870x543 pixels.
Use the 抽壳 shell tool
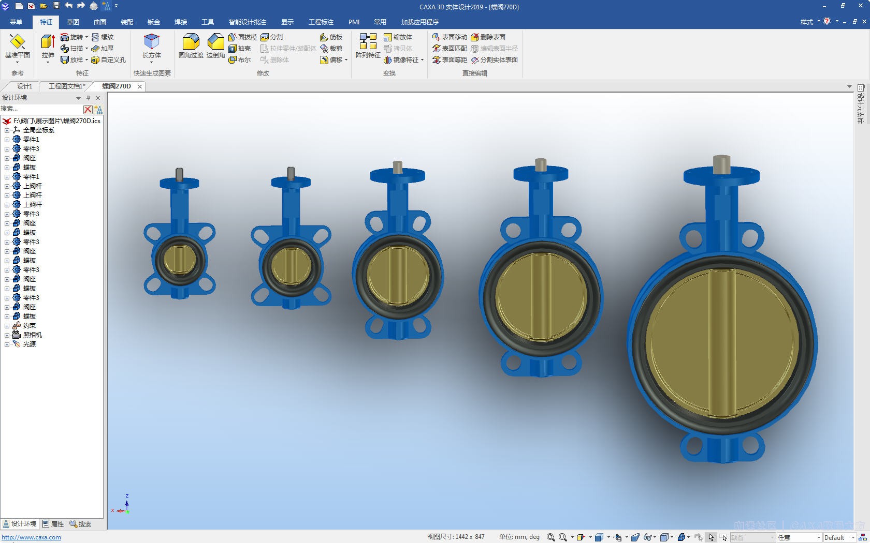click(240, 49)
